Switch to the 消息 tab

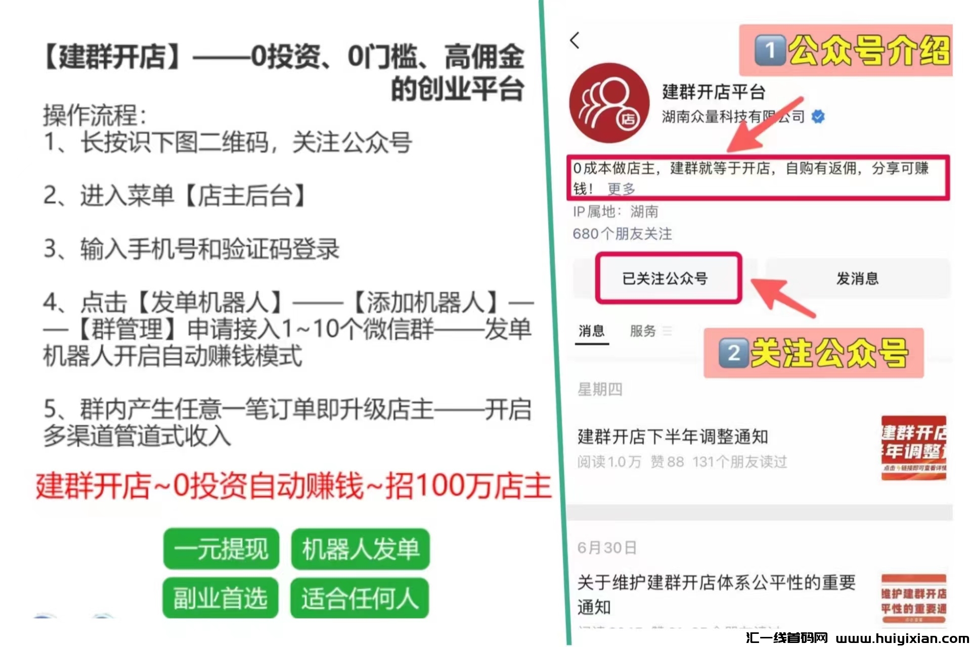(592, 331)
